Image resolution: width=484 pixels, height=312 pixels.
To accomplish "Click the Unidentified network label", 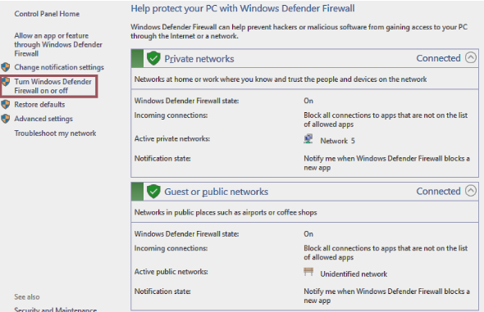I will [354, 274].
